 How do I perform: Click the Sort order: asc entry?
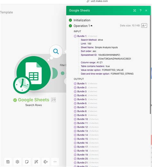[89, 51]
